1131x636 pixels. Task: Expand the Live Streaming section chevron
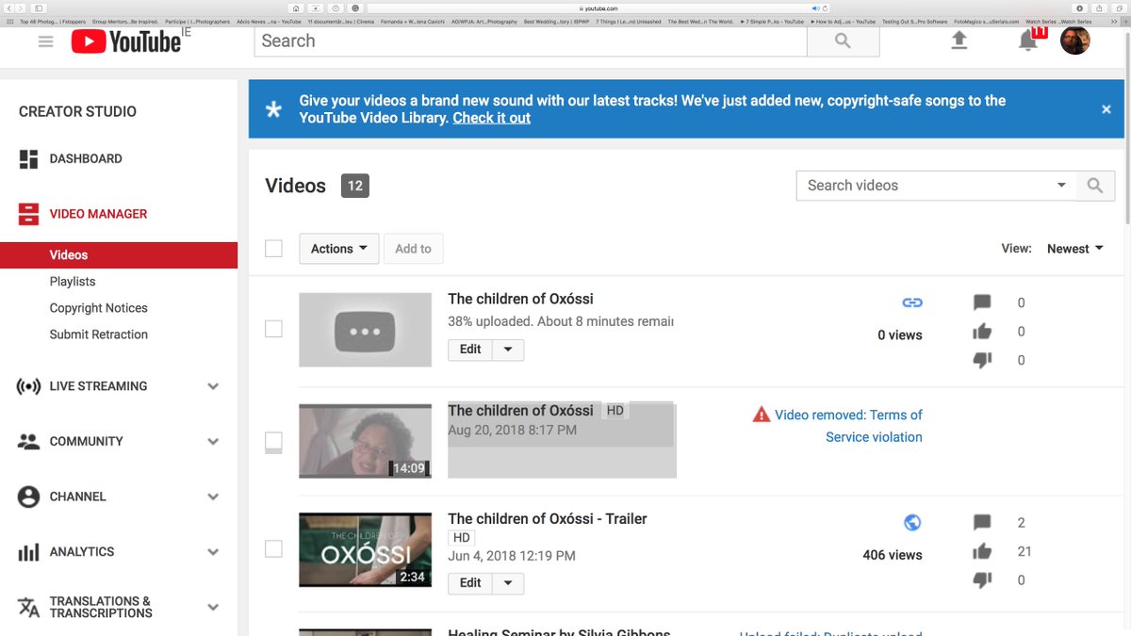point(213,386)
